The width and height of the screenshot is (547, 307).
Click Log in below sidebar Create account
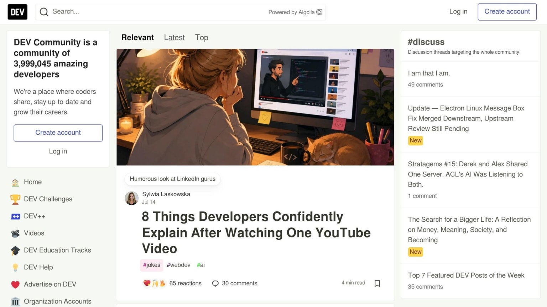click(x=58, y=151)
